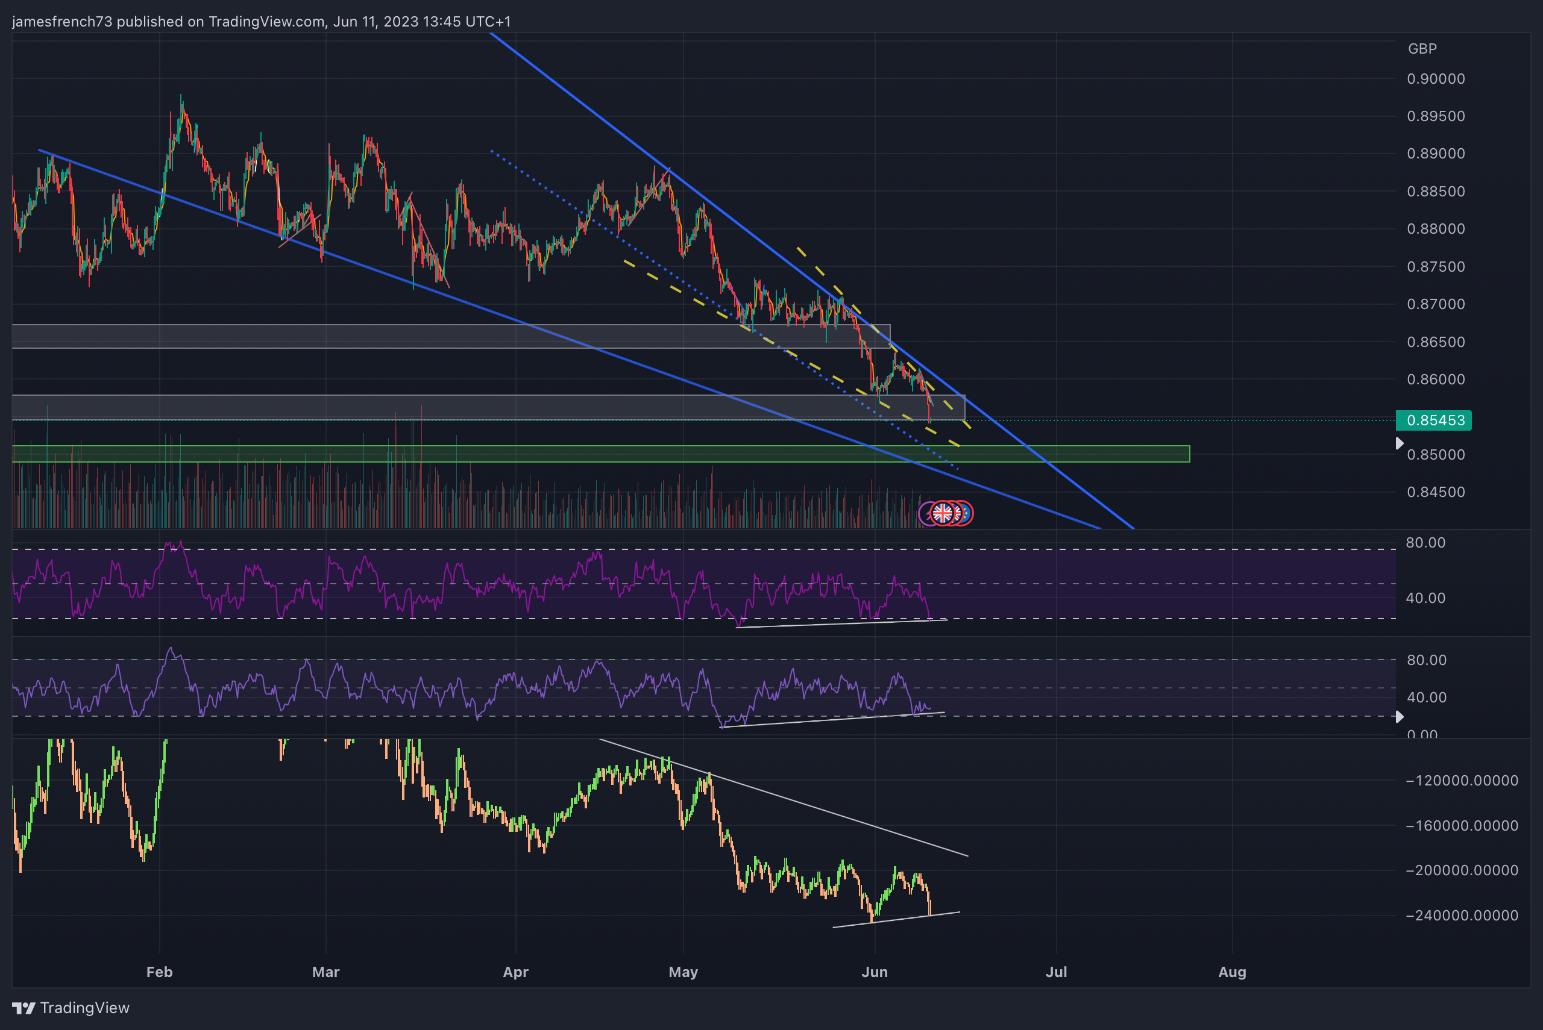Click the purple lightning event icon

[925, 513]
